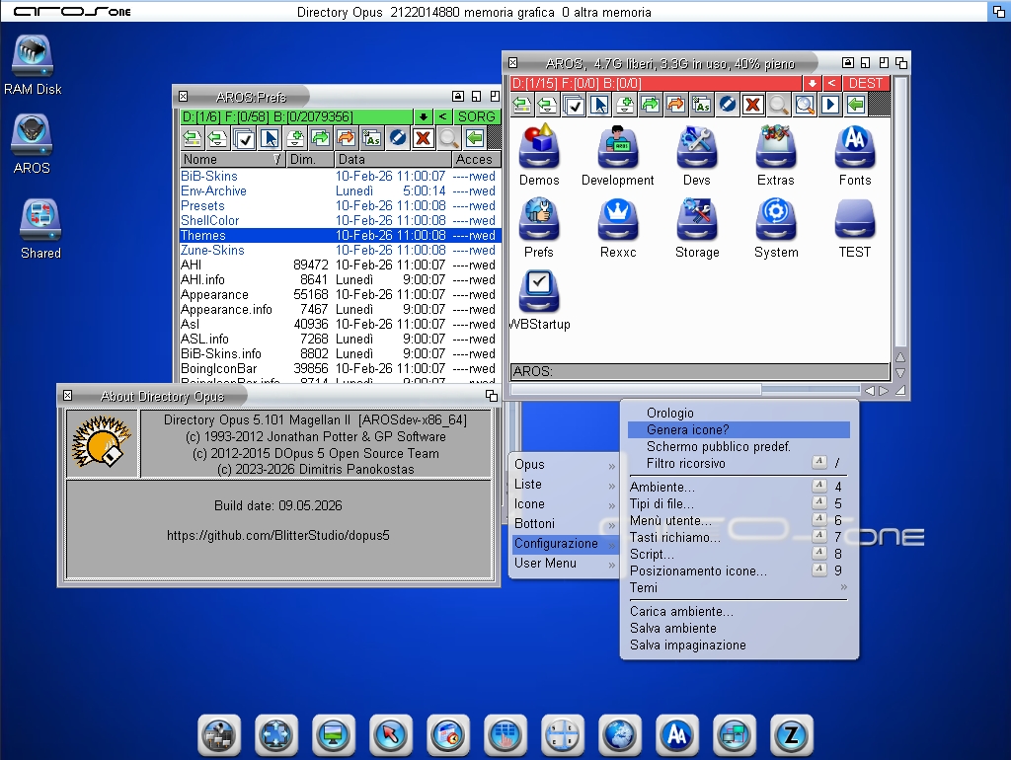Click the second drive arrow icon in AROS lister toolbar

pyautogui.click(x=547, y=105)
